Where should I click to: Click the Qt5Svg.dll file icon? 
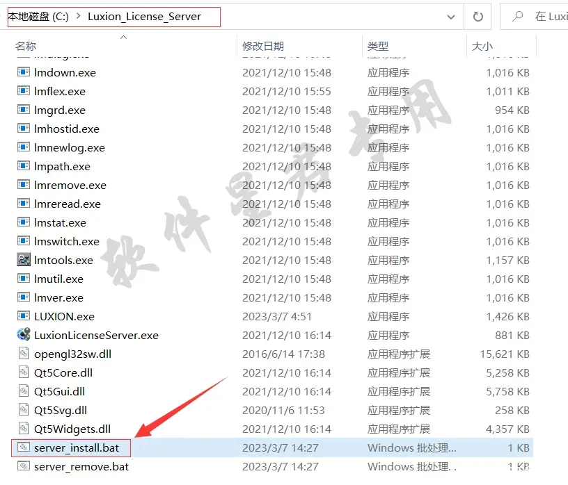coord(24,410)
